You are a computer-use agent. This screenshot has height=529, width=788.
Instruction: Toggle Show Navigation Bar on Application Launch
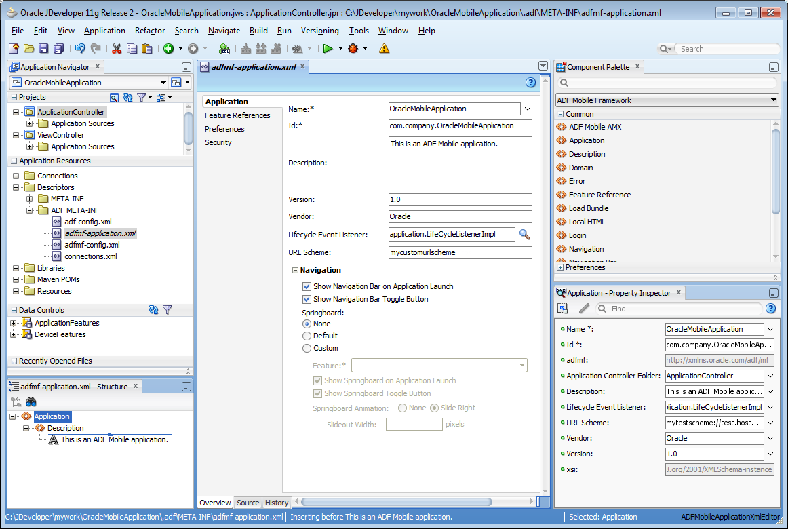coord(307,286)
